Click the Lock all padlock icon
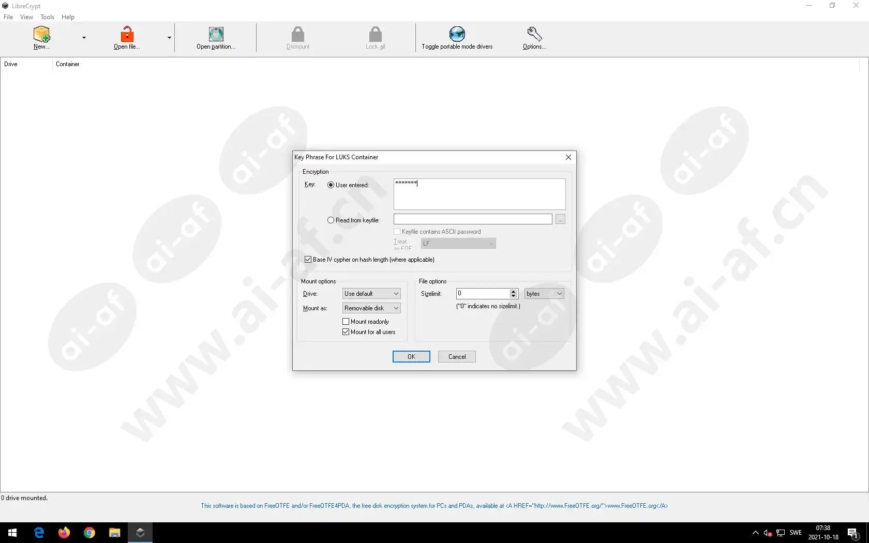The width and height of the screenshot is (869, 543). (x=376, y=34)
